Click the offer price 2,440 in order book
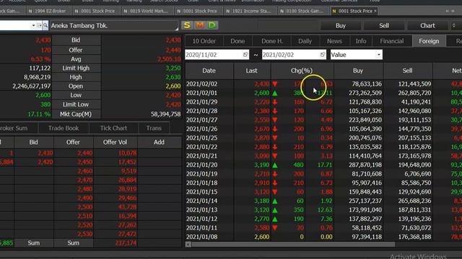The width and height of the screenshot is (462, 259). [85, 153]
